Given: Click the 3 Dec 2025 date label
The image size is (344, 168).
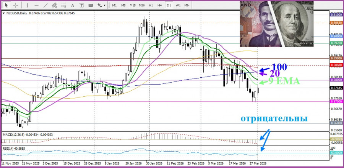Looking at the screenshot, I should point(50,164).
